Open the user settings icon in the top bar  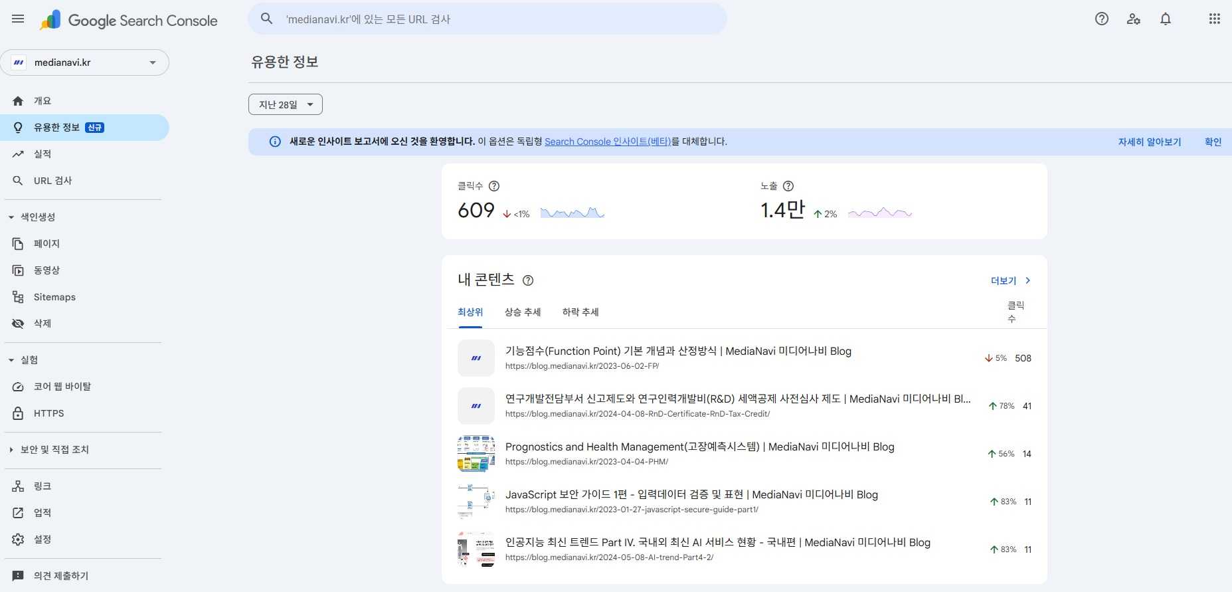1134,19
